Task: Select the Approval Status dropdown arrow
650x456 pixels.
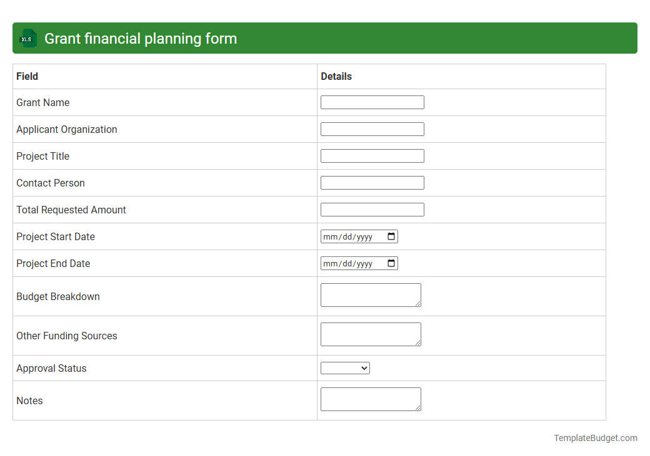Action: click(x=364, y=367)
